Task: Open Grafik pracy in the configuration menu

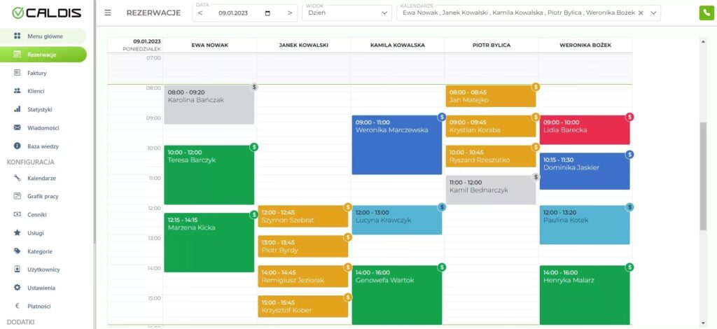Action: pos(42,196)
